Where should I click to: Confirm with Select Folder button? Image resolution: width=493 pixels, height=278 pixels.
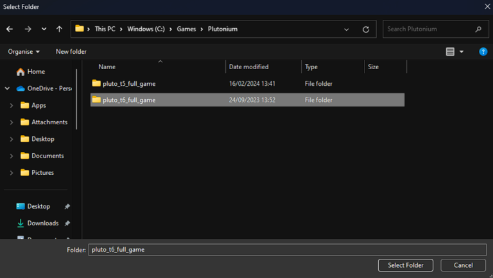pyautogui.click(x=406, y=265)
